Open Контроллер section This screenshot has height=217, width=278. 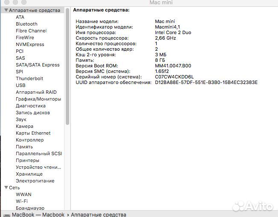[30, 140]
